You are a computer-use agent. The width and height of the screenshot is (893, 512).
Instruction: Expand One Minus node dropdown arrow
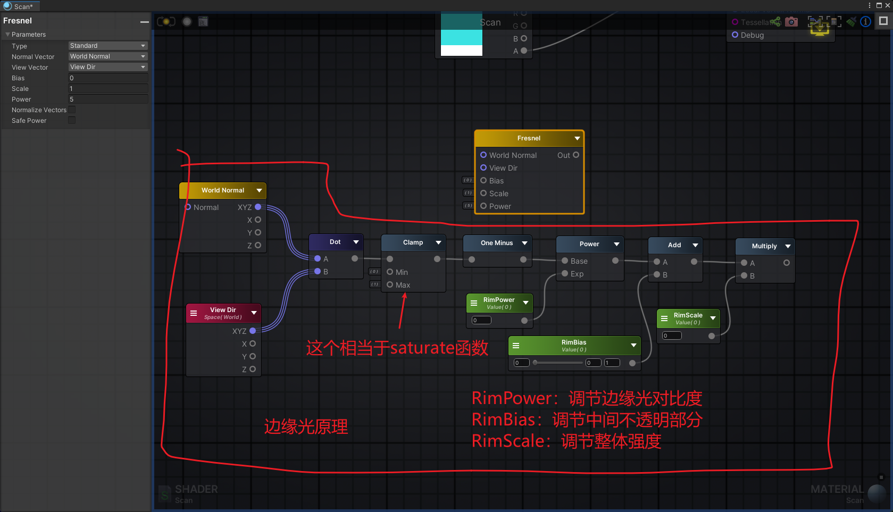click(x=524, y=243)
